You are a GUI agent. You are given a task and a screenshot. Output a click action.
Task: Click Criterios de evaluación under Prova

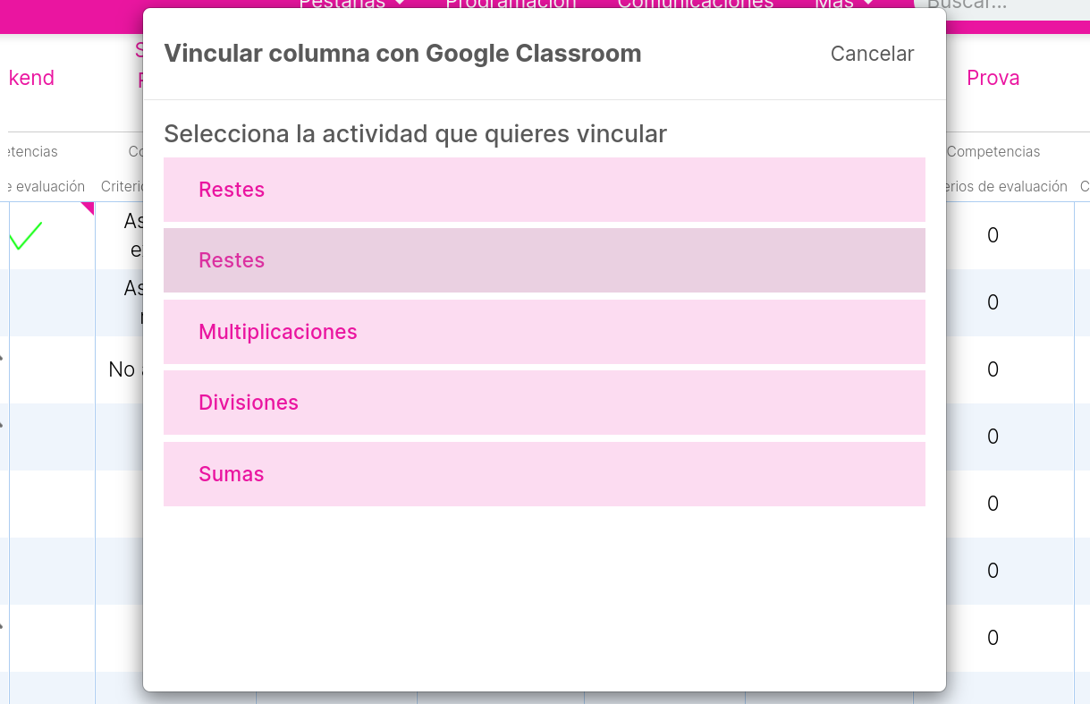(1007, 186)
